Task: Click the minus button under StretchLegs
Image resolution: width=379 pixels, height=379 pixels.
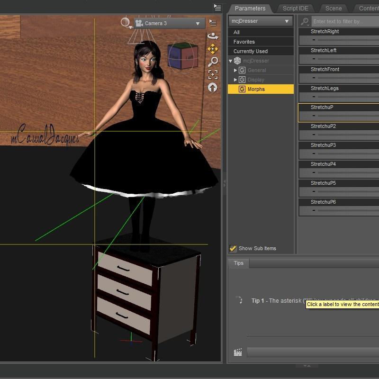Action: (314, 97)
